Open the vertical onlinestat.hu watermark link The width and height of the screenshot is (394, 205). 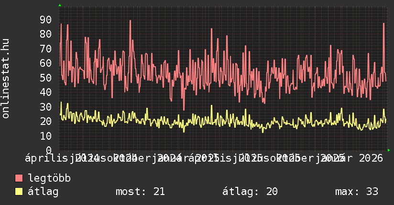point(6,79)
